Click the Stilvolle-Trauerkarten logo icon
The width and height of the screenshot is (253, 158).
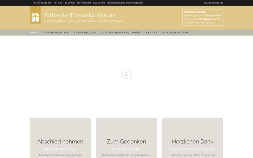35,15
